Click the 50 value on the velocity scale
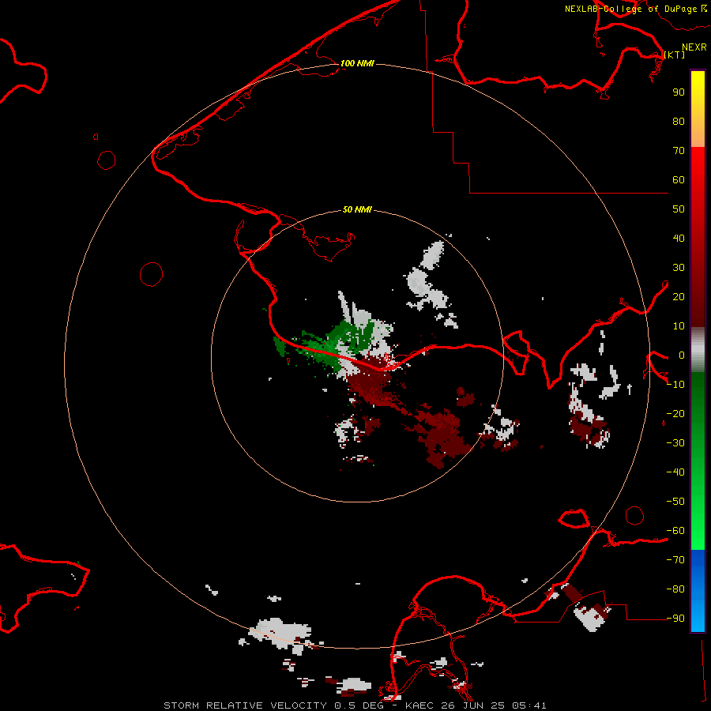 [679, 209]
